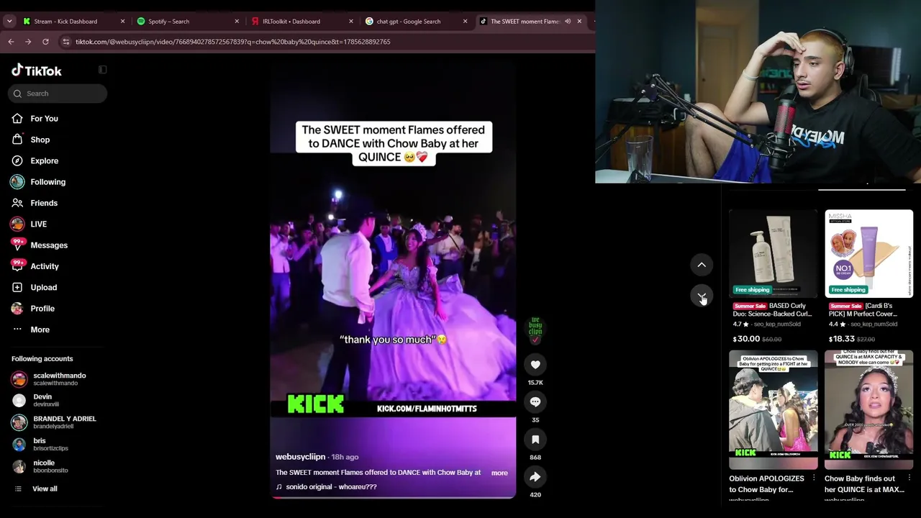This screenshot has width=921, height=518.
Task: Open the Friends page
Action: point(44,203)
